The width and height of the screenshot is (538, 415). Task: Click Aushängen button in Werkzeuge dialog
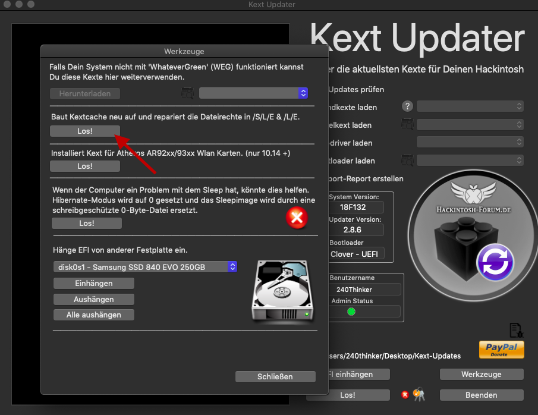pyautogui.click(x=94, y=299)
